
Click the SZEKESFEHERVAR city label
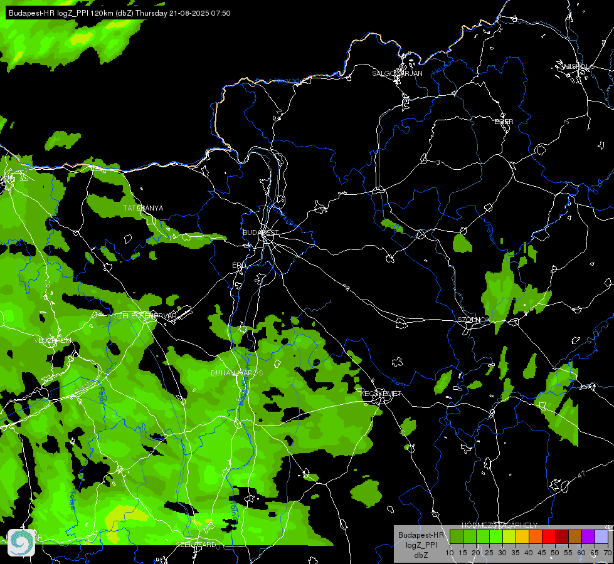pyautogui.click(x=144, y=315)
